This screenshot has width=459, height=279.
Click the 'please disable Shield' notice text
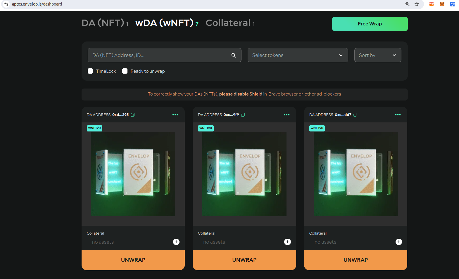coord(241,94)
